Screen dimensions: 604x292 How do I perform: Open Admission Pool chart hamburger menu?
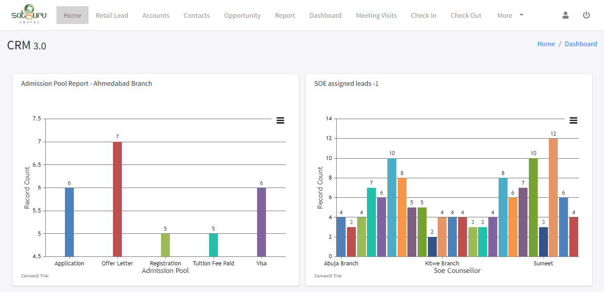280,120
